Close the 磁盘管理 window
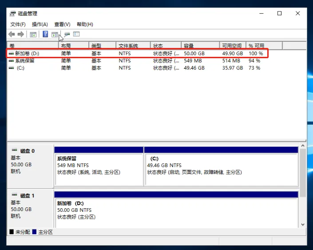The image size is (313, 250). [297, 13]
